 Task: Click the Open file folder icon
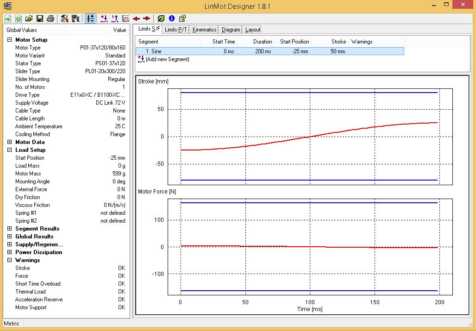point(29,19)
